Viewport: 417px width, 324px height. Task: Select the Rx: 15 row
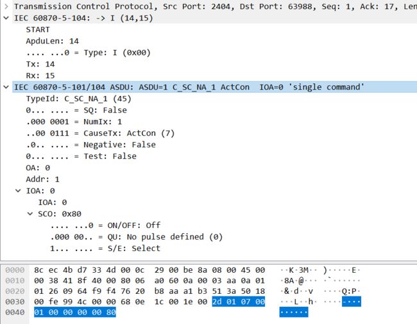coord(40,76)
